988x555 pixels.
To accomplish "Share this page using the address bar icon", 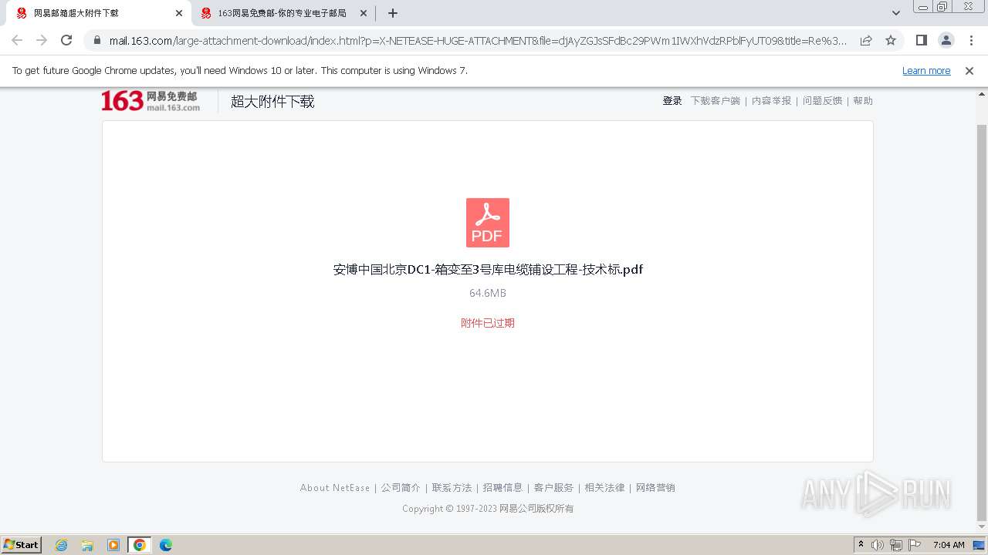I will (866, 40).
